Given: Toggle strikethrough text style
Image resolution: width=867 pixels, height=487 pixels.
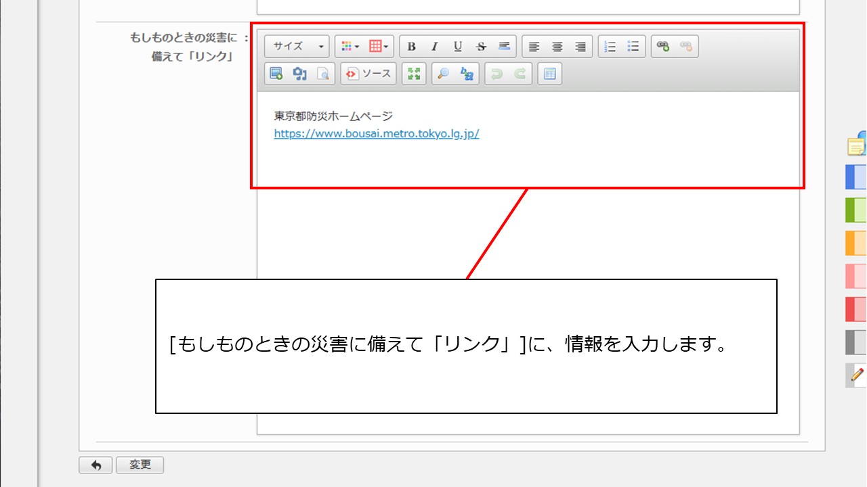Looking at the screenshot, I should pos(481,47).
